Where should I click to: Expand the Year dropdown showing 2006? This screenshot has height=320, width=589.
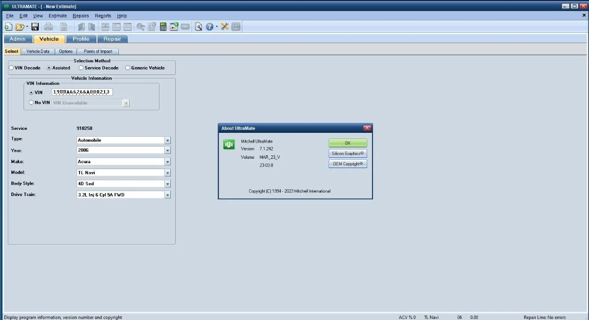pos(167,151)
